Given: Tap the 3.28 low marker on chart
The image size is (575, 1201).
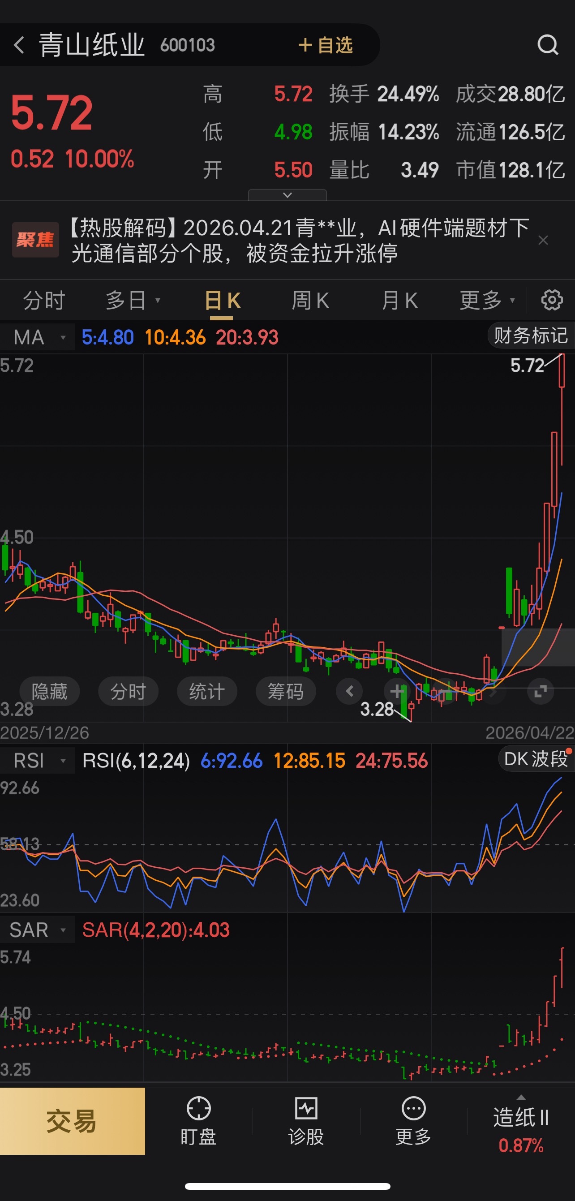Looking at the screenshot, I should click(x=378, y=709).
